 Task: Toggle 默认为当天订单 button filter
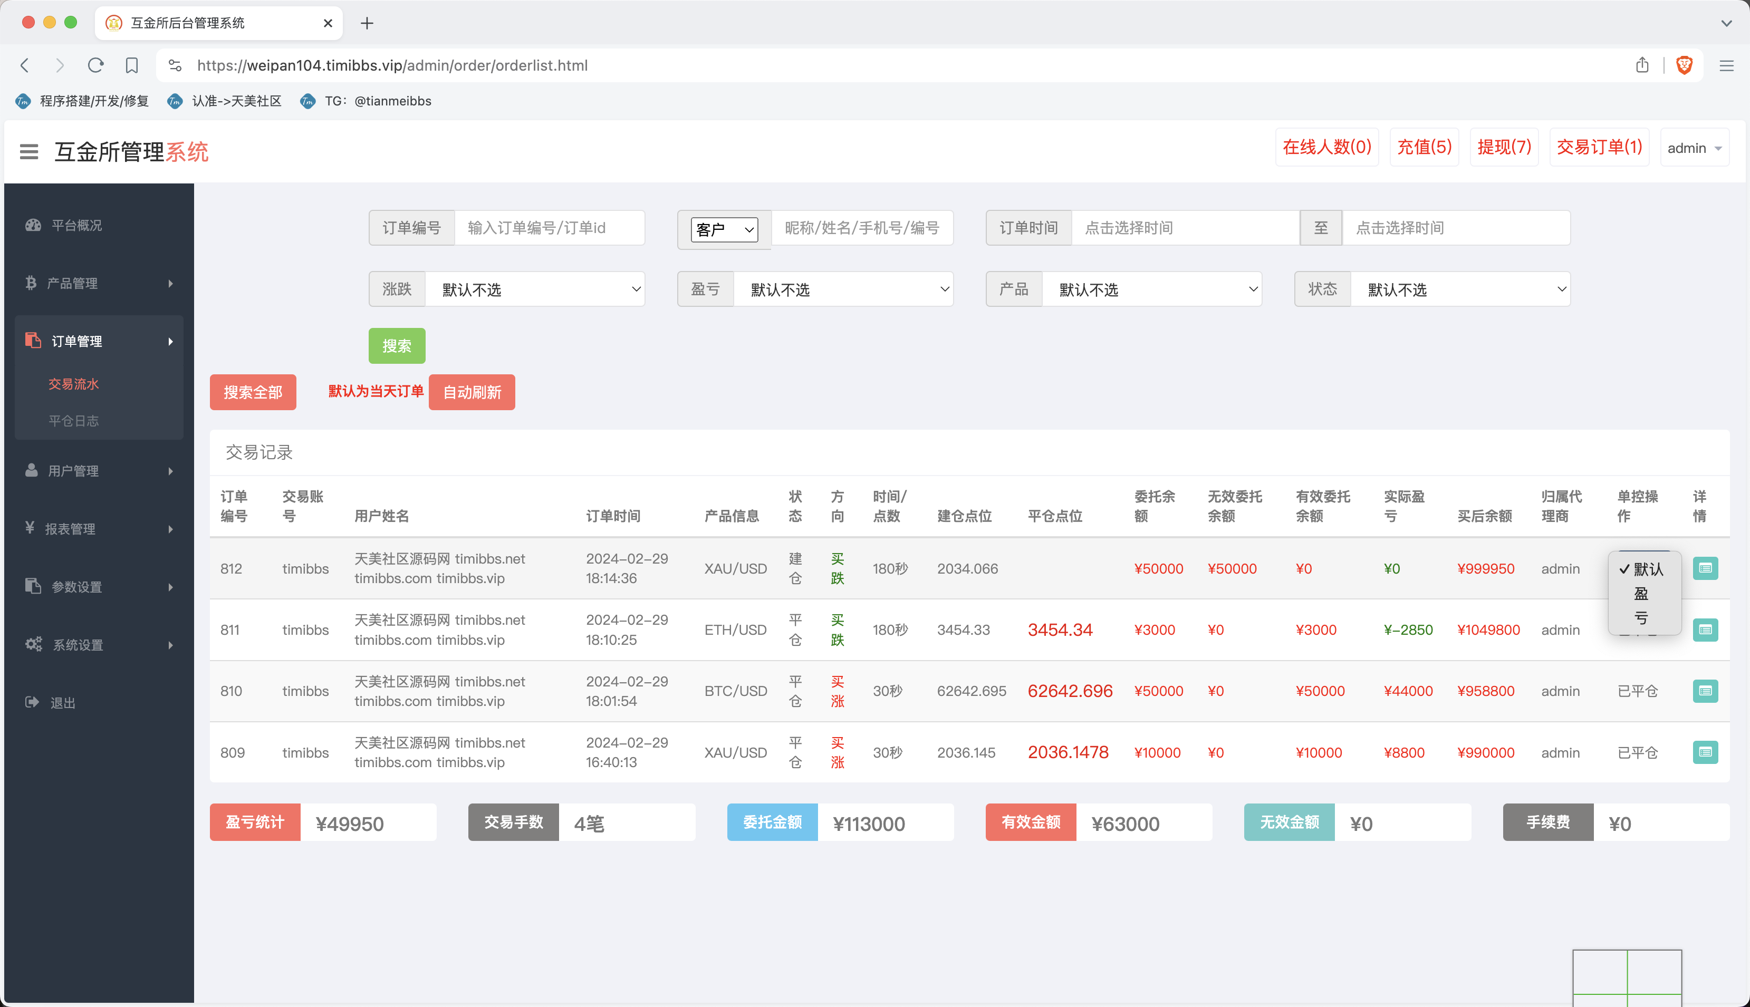[x=374, y=392]
